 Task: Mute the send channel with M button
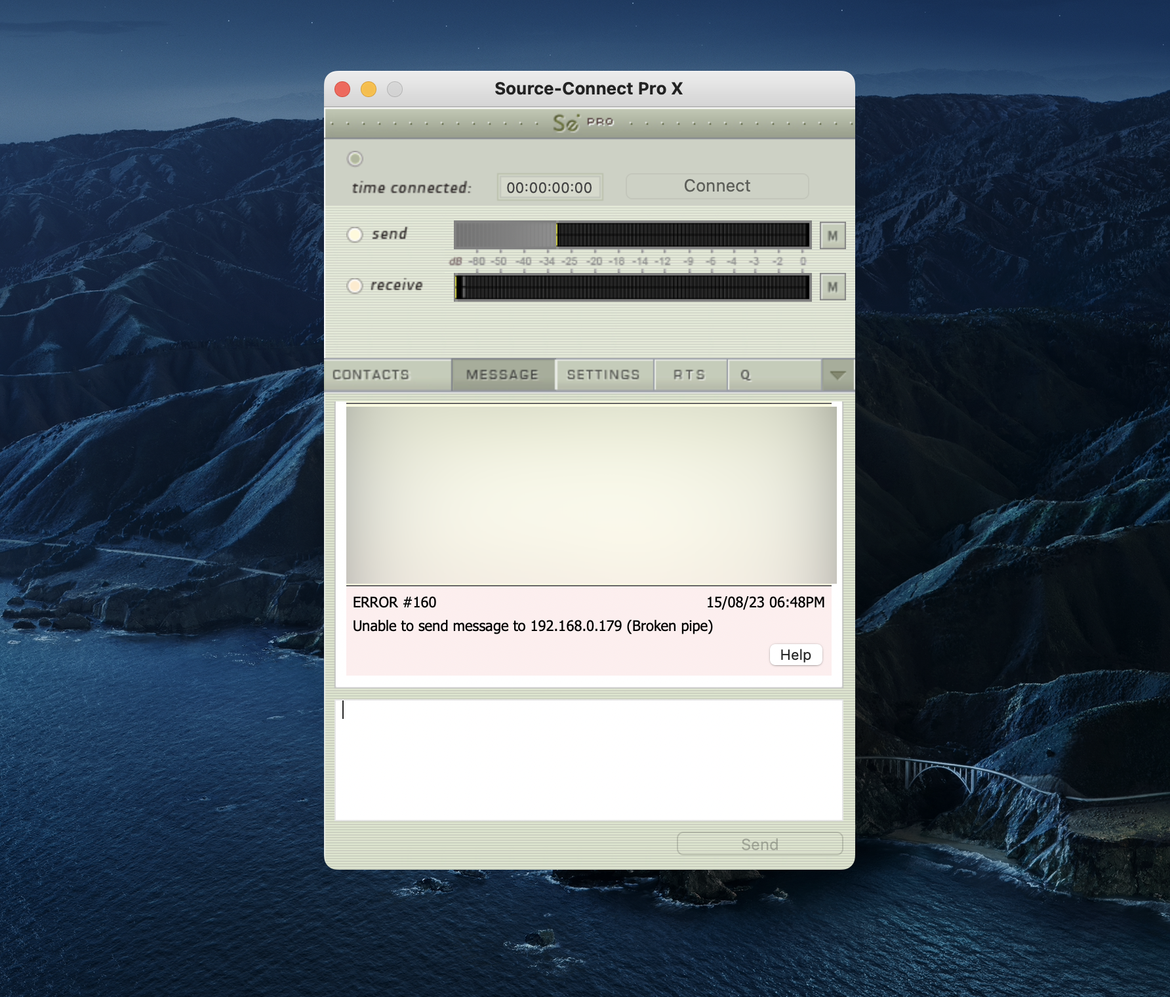pos(832,235)
